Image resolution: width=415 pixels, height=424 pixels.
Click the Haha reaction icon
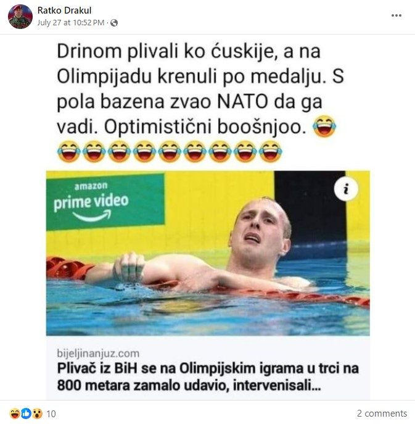[15, 414]
